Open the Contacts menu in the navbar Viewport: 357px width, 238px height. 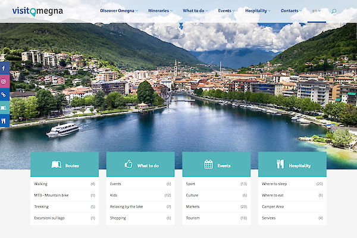pyautogui.click(x=292, y=11)
